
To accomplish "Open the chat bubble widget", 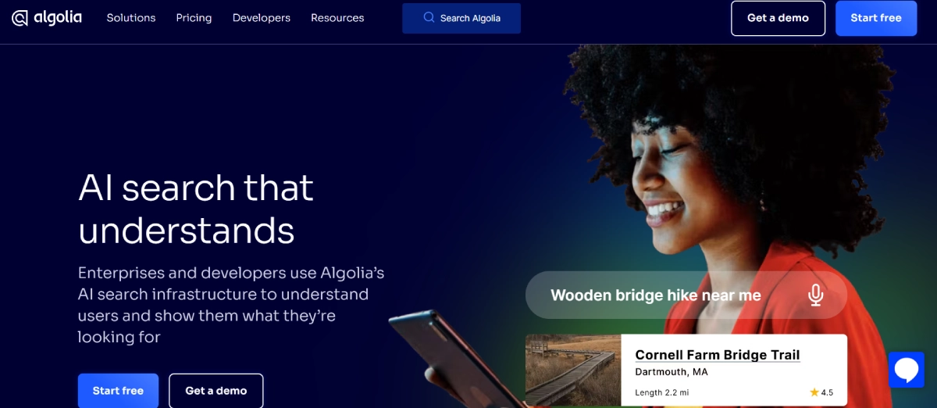I will tap(906, 370).
